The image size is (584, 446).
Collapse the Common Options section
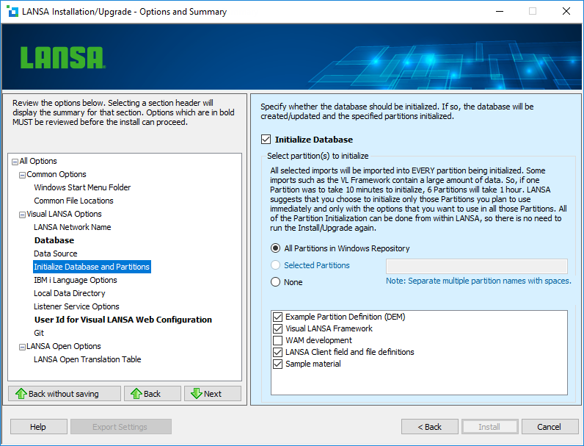point(22,175)
